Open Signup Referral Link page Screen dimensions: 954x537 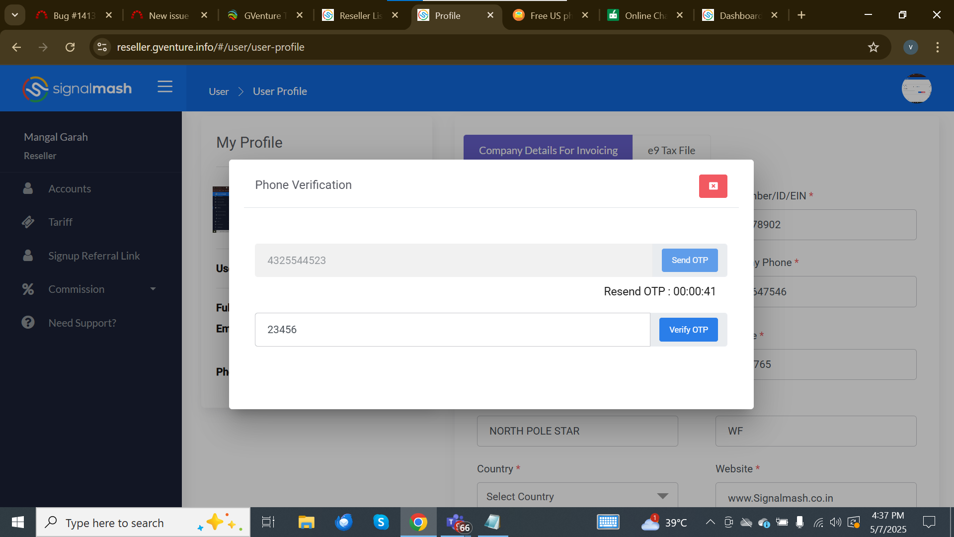click(94, 256)
